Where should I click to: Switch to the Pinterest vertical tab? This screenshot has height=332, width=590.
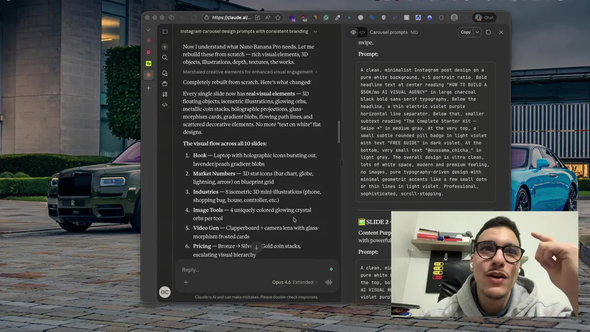click(148, 53)
